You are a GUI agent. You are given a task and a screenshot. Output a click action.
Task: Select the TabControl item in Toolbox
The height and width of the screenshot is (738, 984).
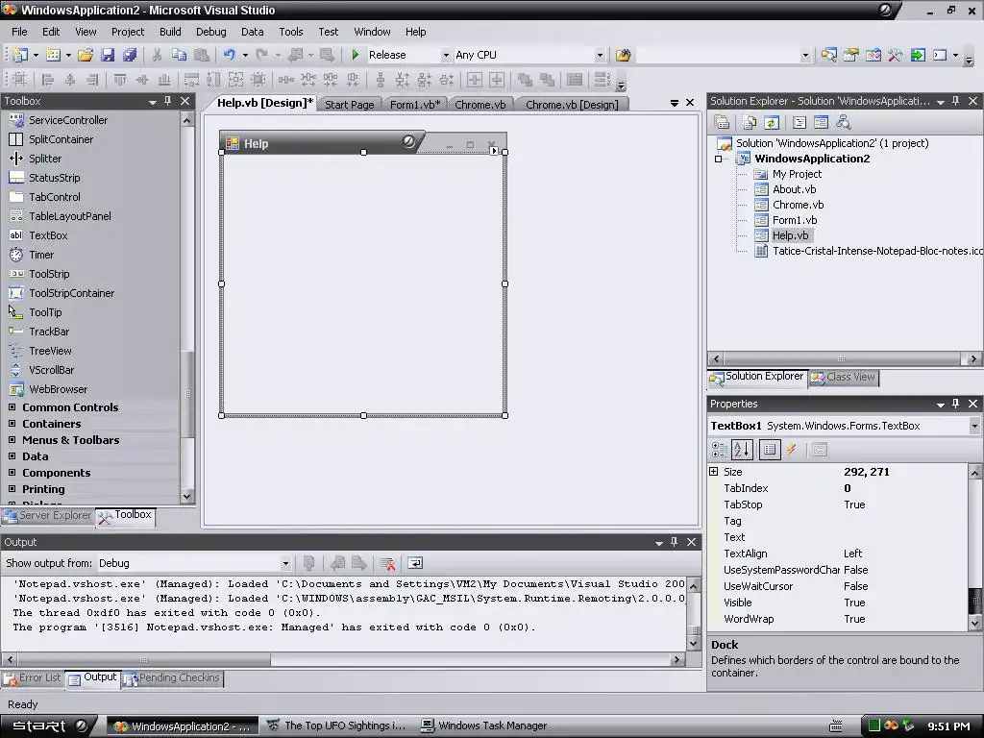click(54, 197)
